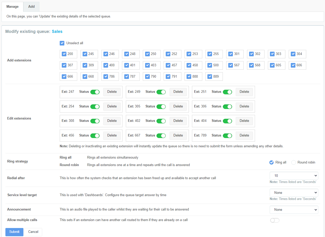325x237 pixels.
Task: Uncheck the 'Unselect all' checkbox
Action: 62,43
